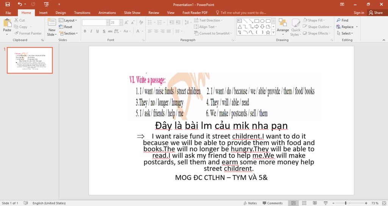The width and height of the screenshot is (388, 206).
Task: Click the Find magnifier command
Action: 342,20
